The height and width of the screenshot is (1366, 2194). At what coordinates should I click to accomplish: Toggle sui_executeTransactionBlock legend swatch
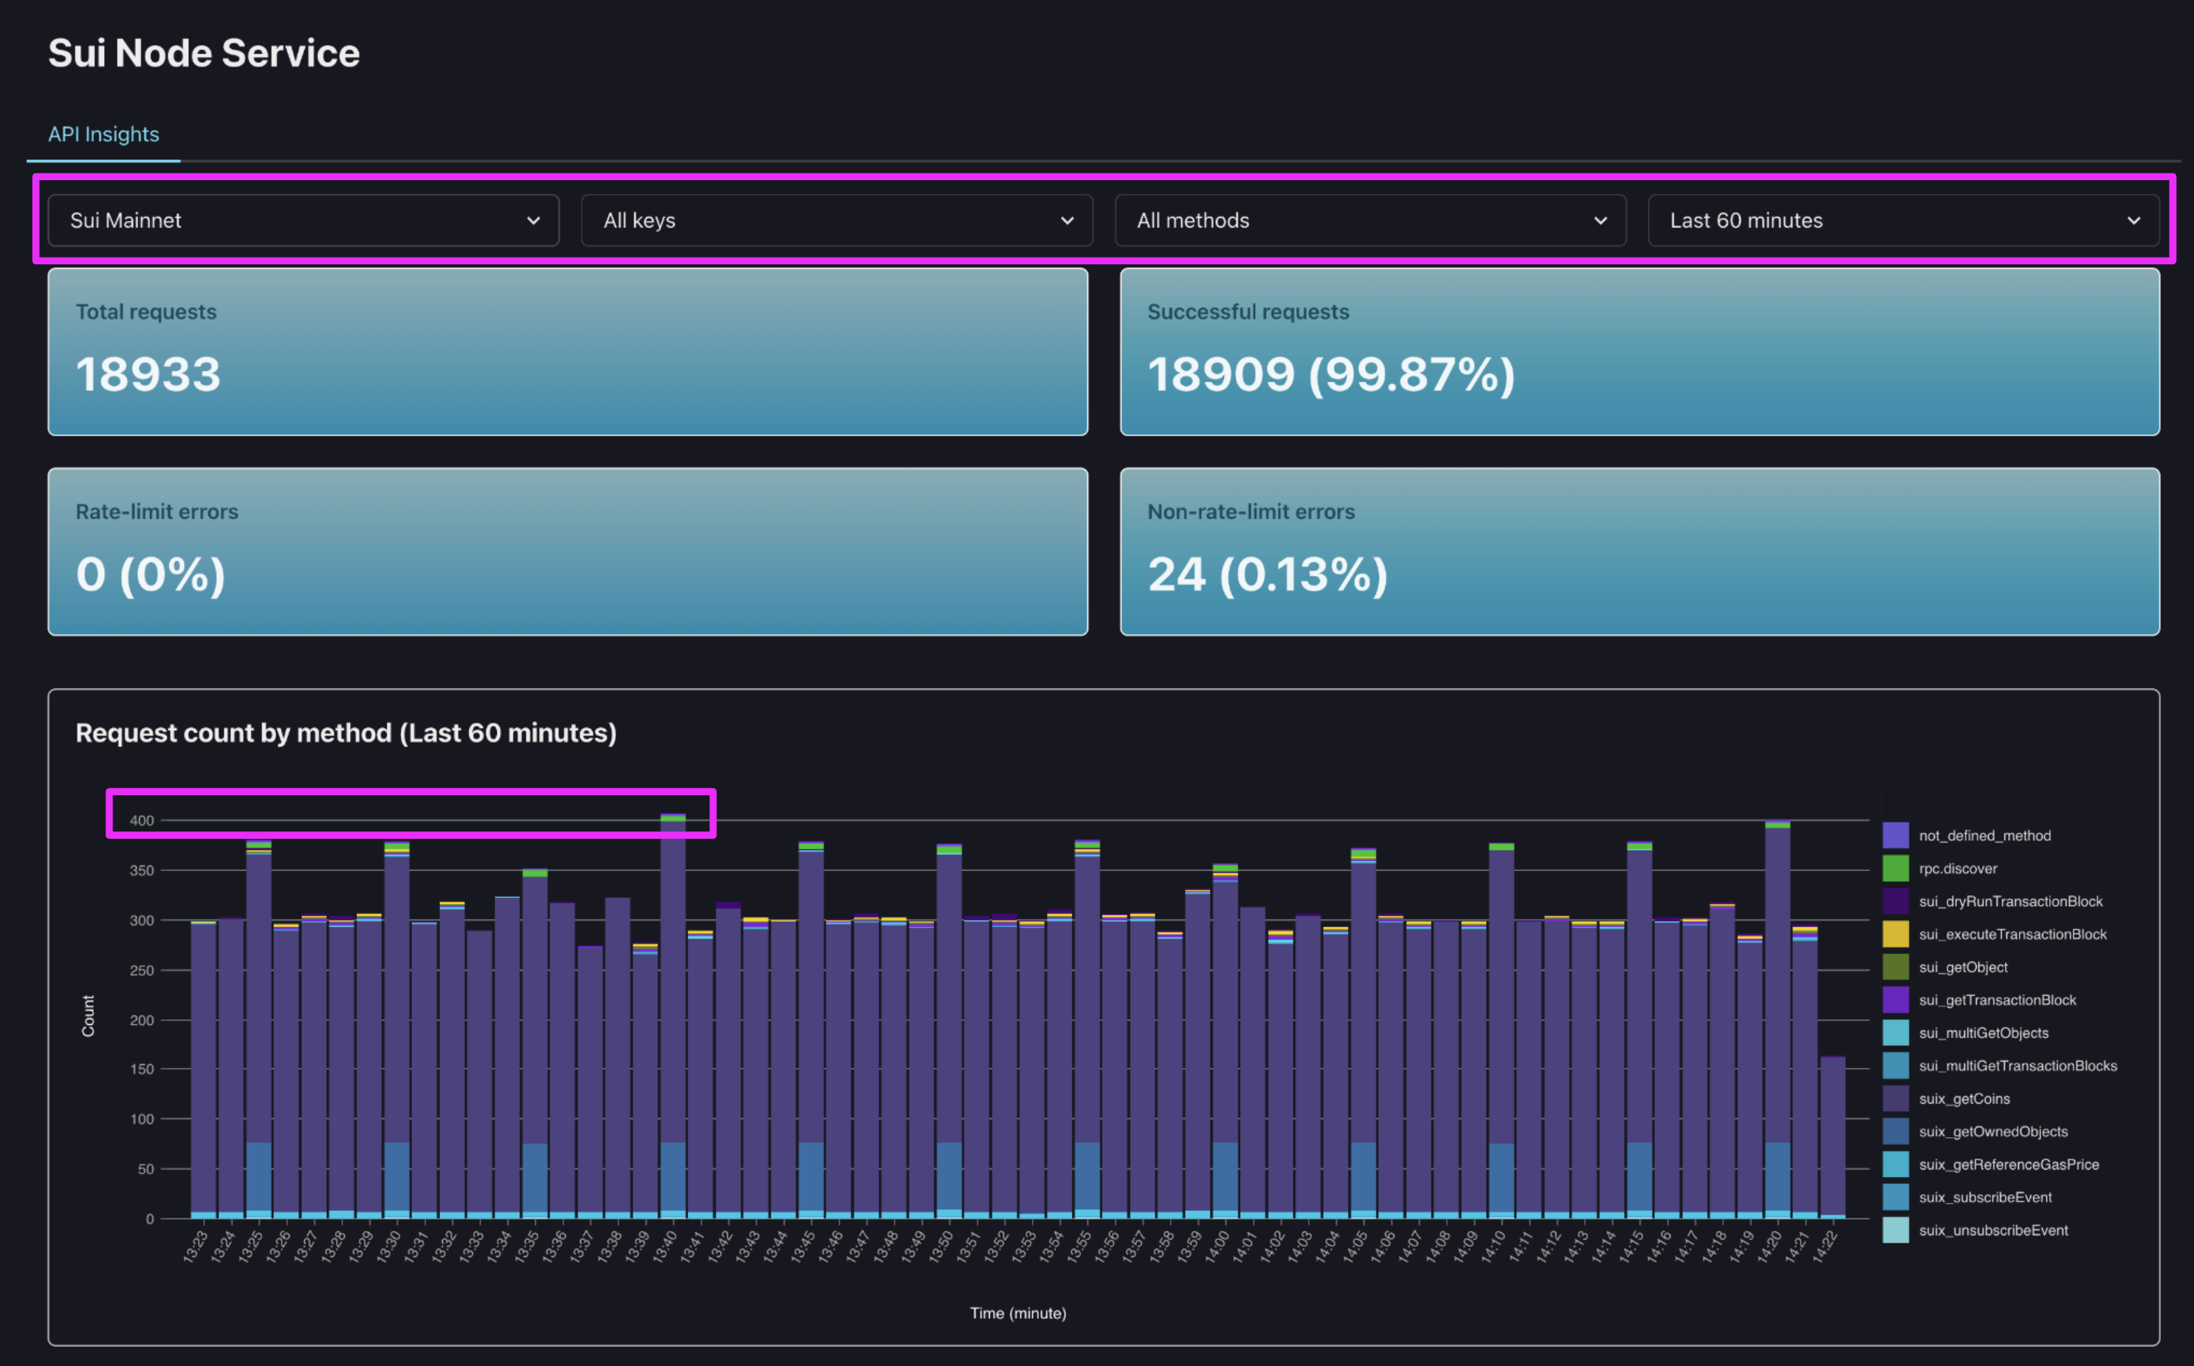click(1895, 934)
